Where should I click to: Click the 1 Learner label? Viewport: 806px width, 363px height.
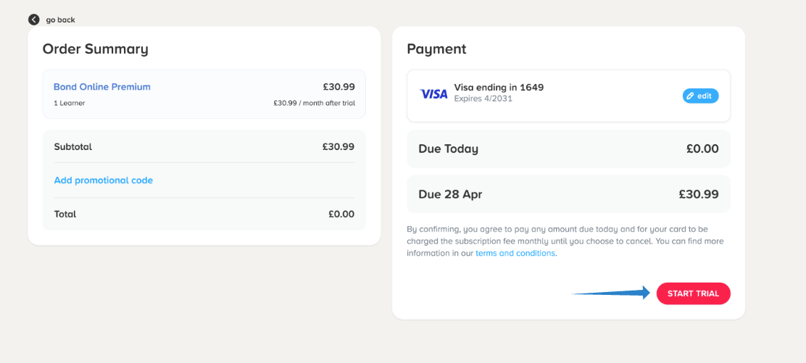click(x=70, y=103)
